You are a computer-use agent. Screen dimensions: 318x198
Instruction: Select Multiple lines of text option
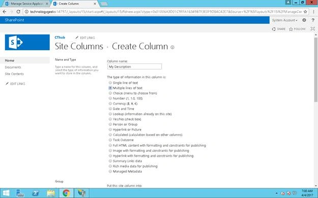[x=110, y=88]
